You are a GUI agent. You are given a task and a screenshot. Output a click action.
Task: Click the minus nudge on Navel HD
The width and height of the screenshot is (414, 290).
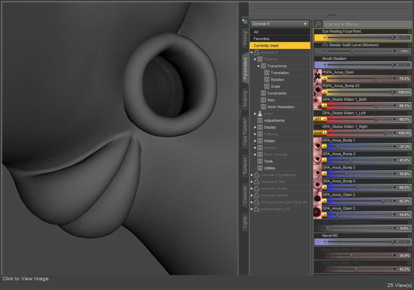325,242
